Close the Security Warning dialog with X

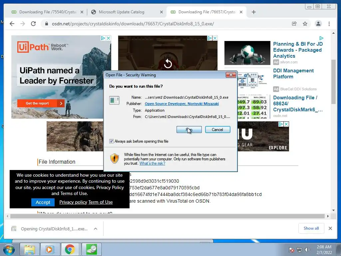(x=231, y=75)
